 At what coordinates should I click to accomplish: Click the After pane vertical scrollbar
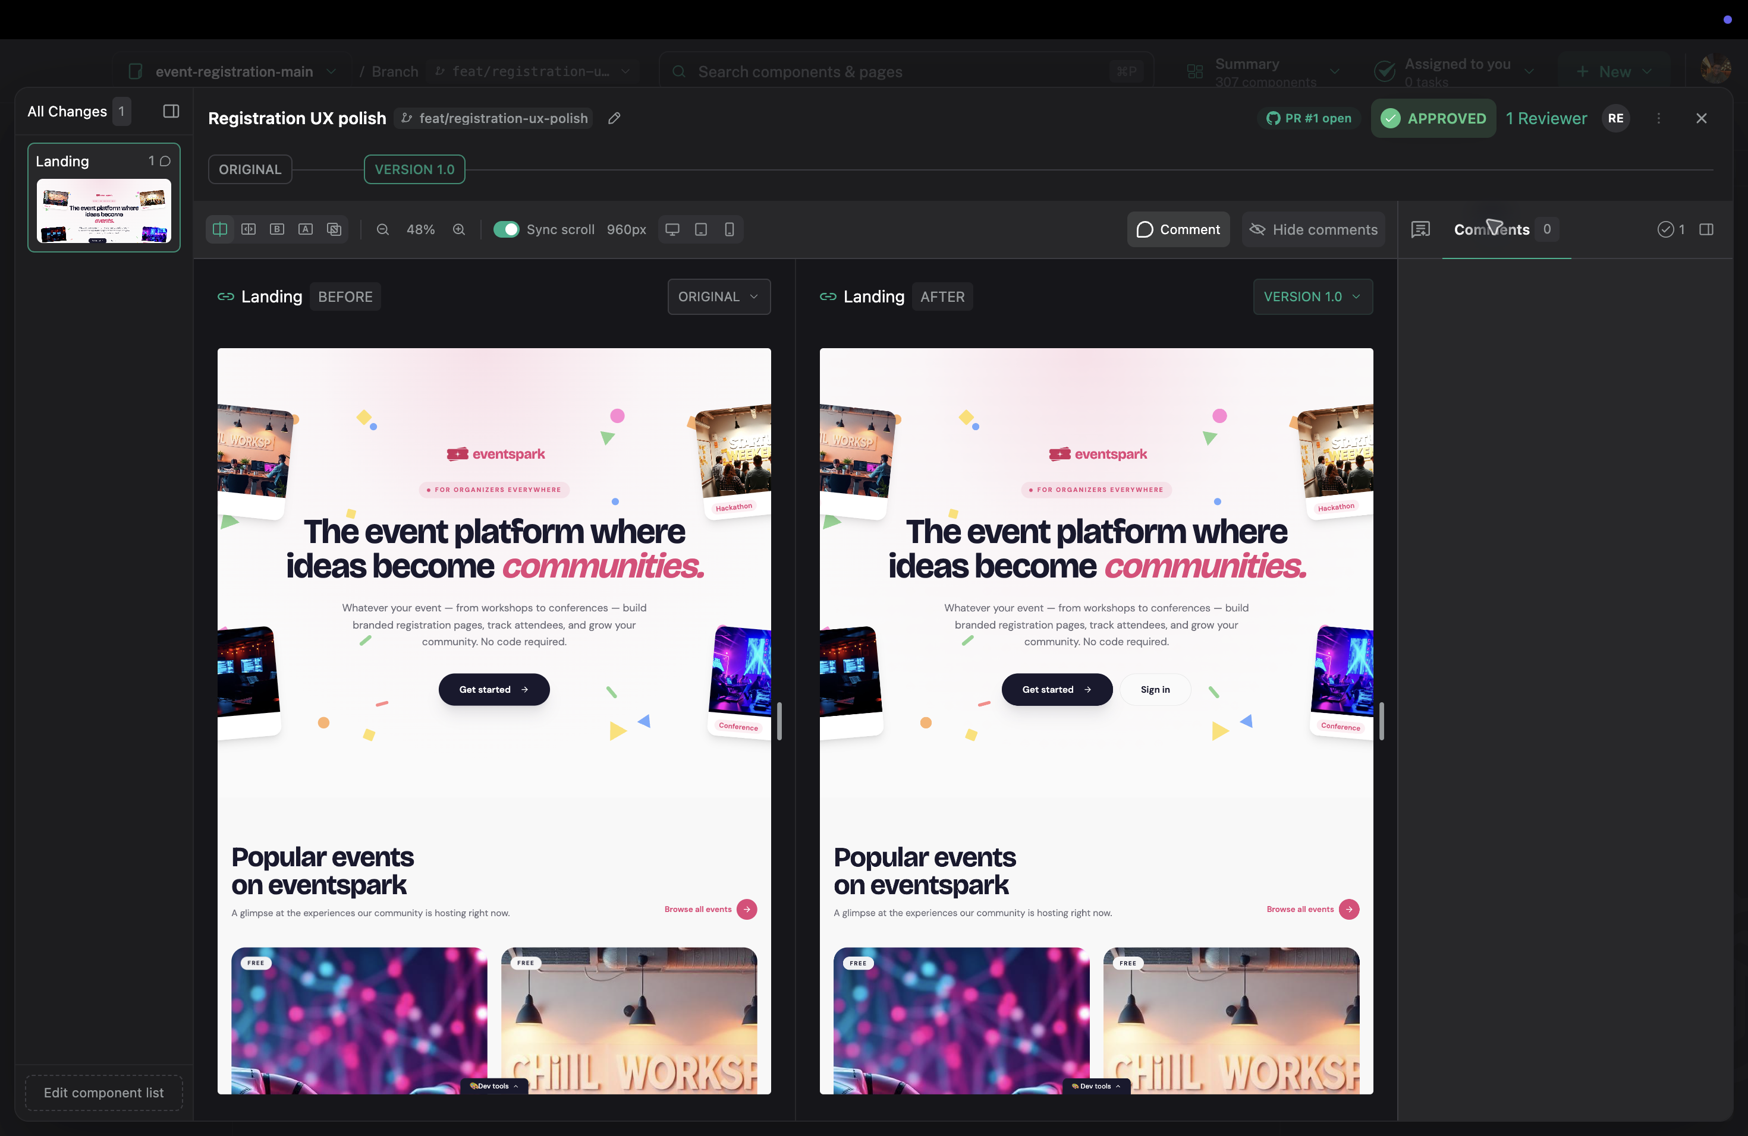coord(1382,721)
